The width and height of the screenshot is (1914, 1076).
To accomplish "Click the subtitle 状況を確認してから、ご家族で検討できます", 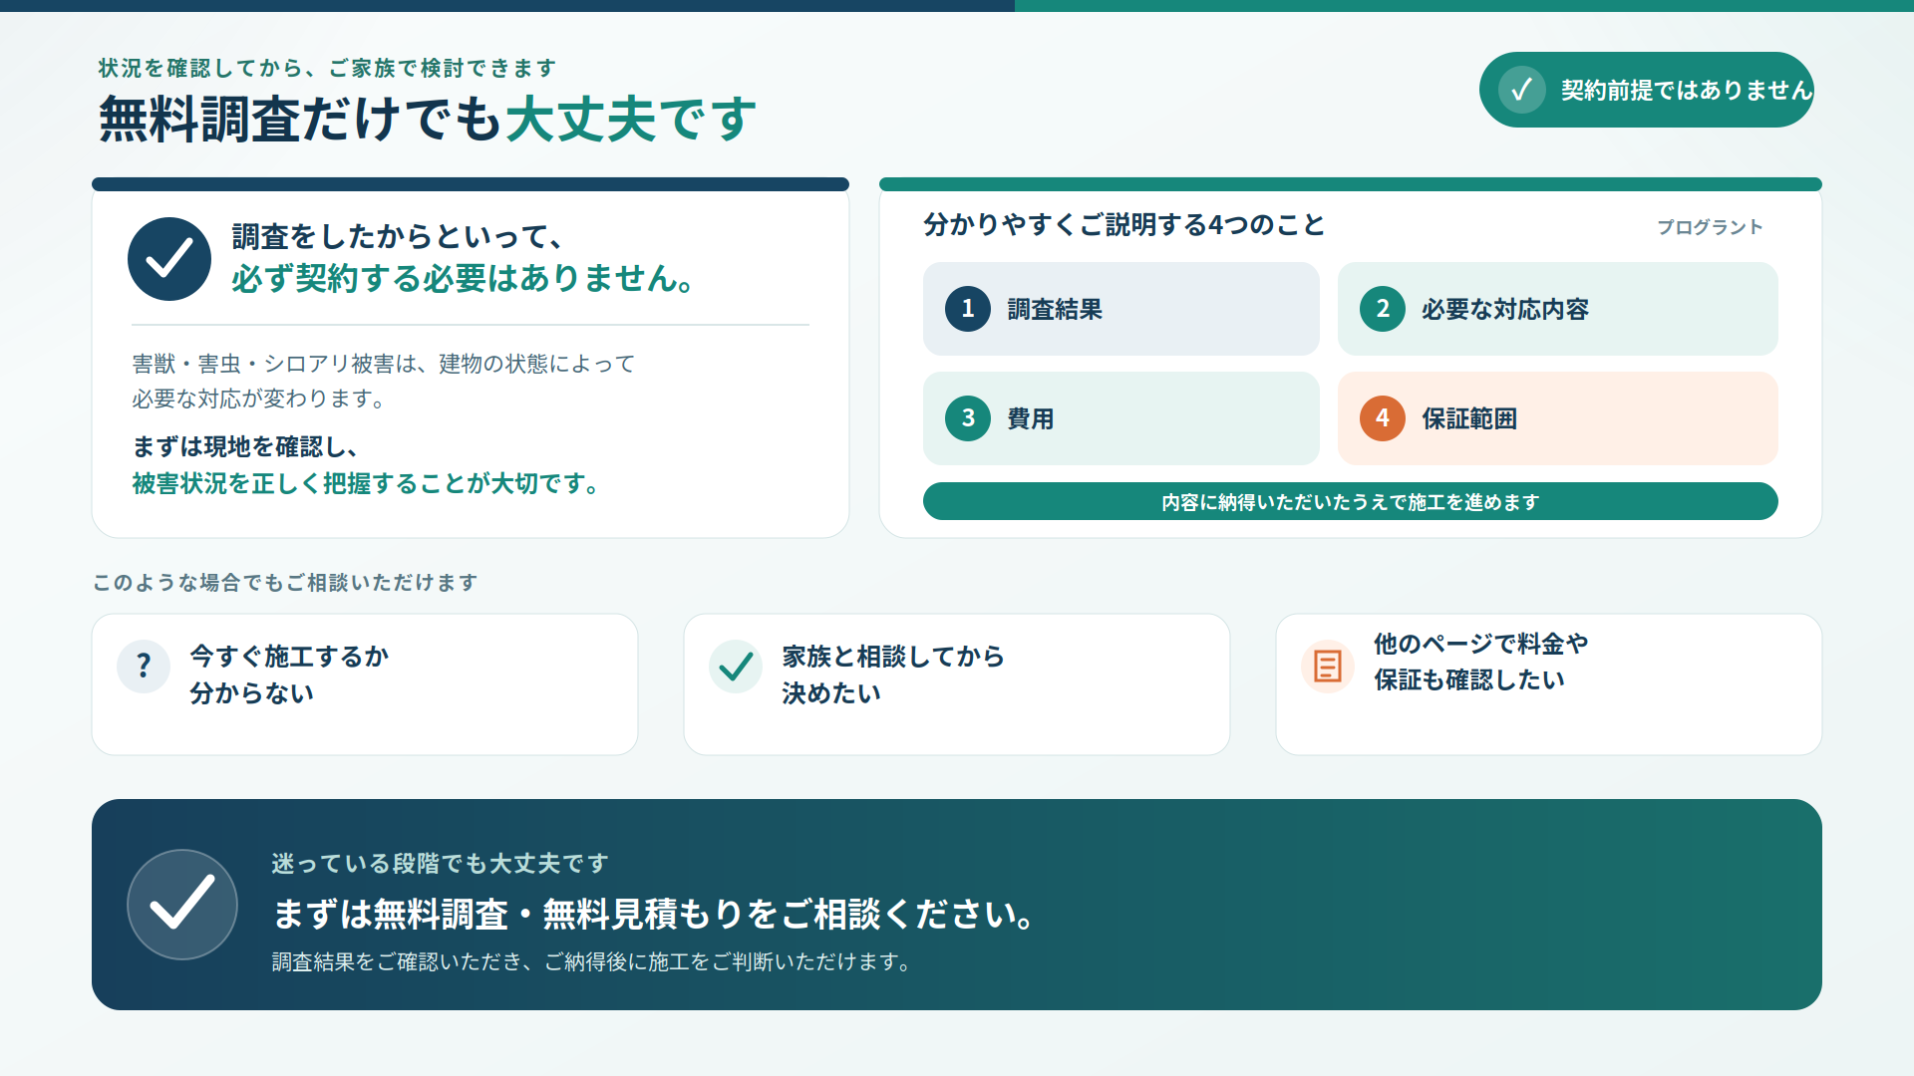I will tap(327, 68).
